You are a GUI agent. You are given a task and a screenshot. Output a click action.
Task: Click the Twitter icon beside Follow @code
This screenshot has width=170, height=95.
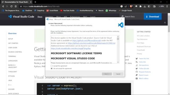[x=137, y=69]
